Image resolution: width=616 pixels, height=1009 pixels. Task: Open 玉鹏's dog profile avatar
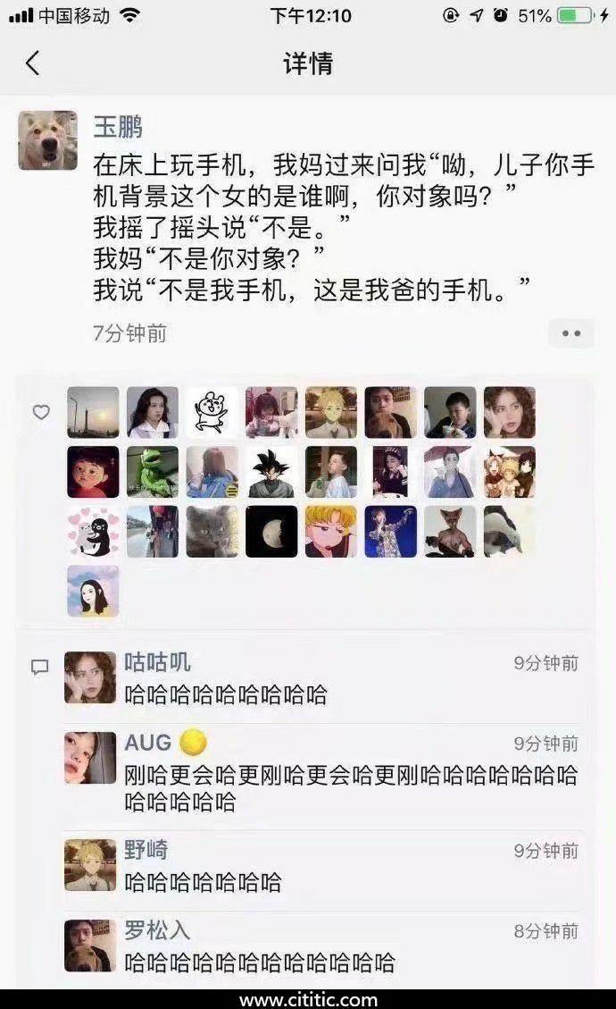tap(47, 140)
